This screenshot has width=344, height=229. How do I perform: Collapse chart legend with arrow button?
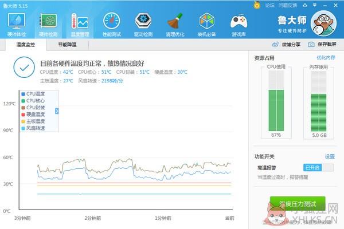click(57, 111)
